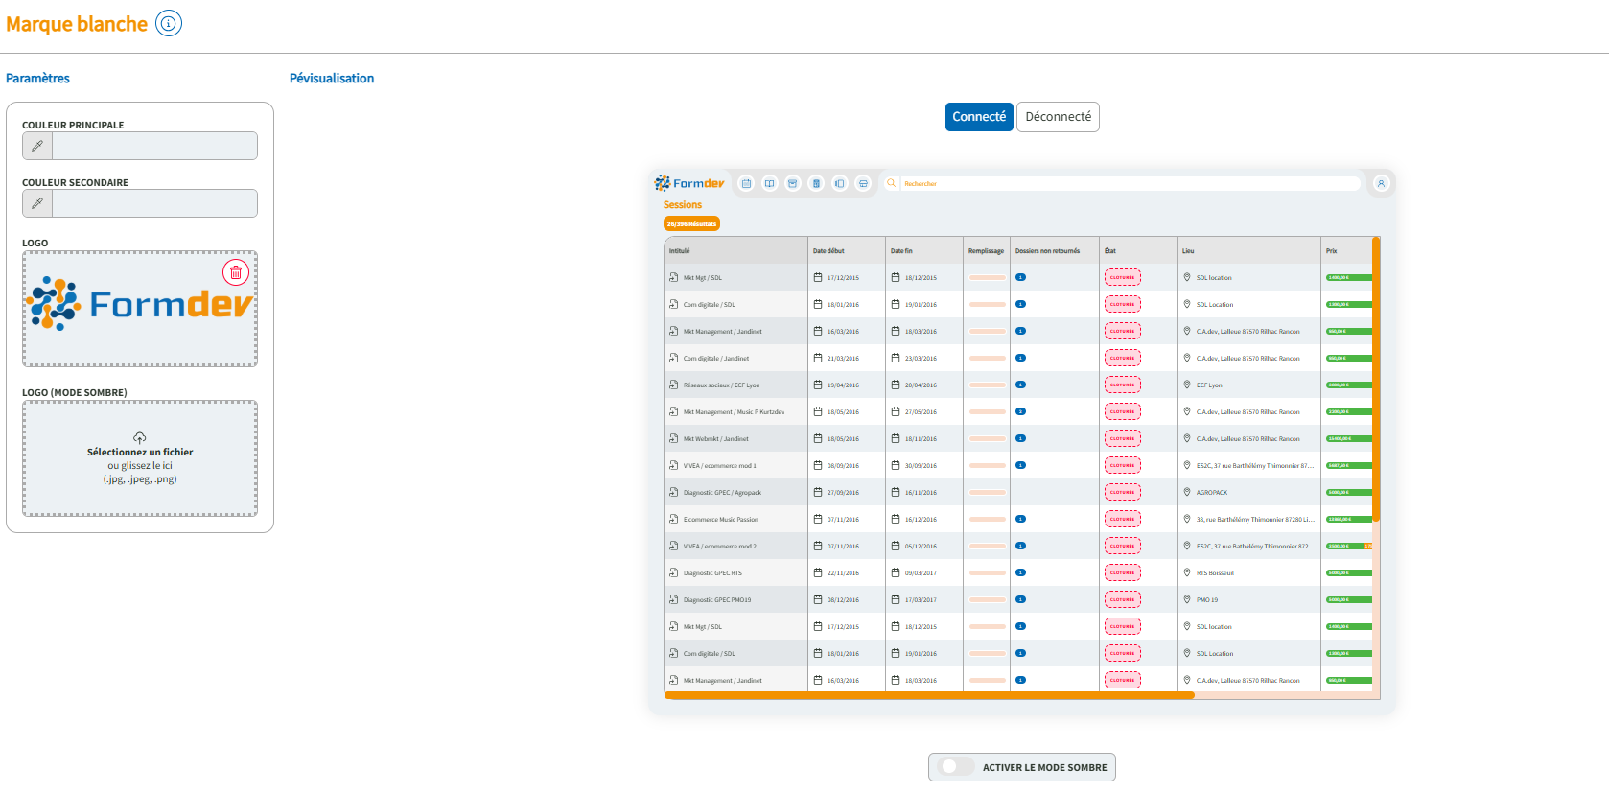Viewport: 1609px width, 793px height.
Task: Switch preview to Connecté state
Action: 979,117
